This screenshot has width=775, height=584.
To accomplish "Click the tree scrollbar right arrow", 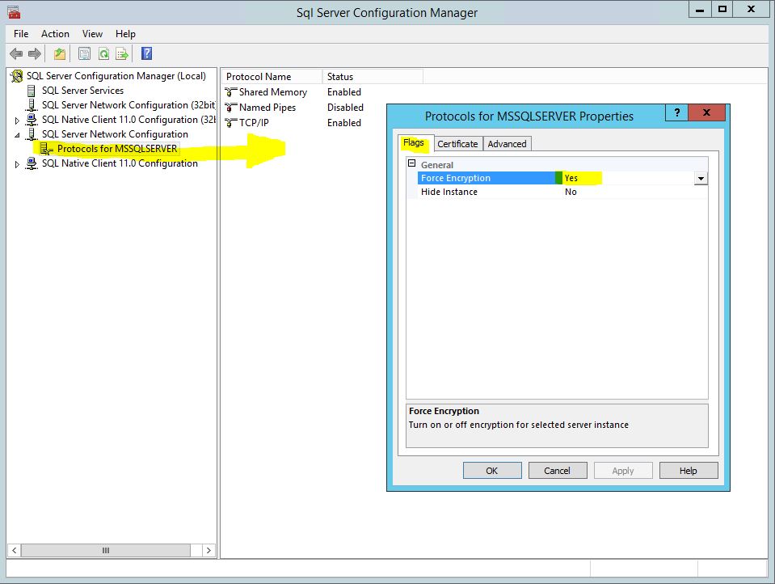I will click(x=208, y=550).
